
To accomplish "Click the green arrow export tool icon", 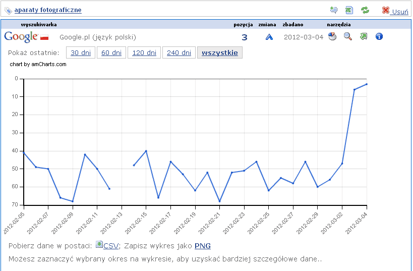I will tap(364, 36).
